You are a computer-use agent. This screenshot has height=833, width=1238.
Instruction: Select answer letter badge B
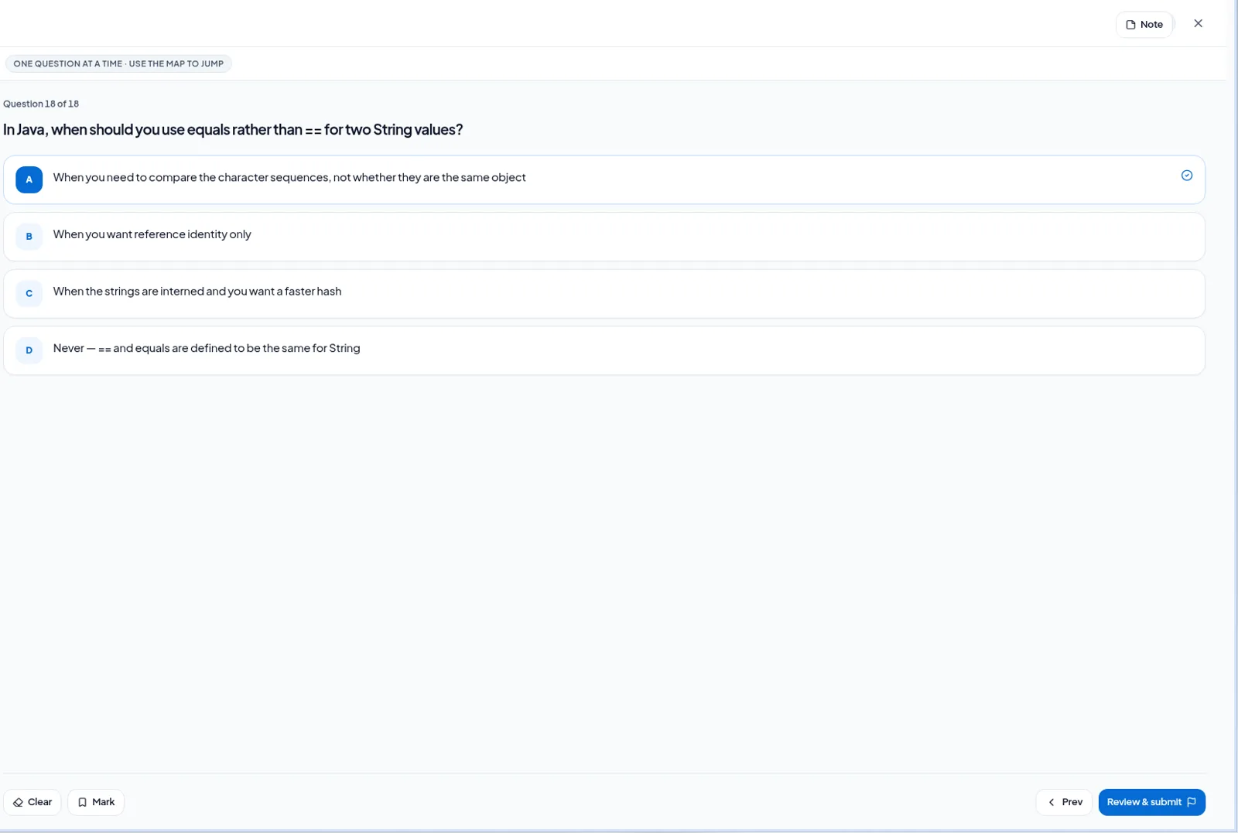pyautogui.click(x=29, y=237)
